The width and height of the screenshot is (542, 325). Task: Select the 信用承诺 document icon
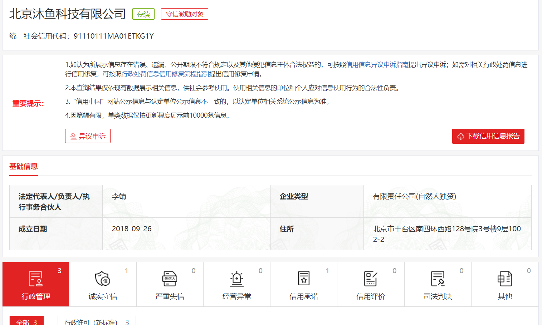pos(304,279)
